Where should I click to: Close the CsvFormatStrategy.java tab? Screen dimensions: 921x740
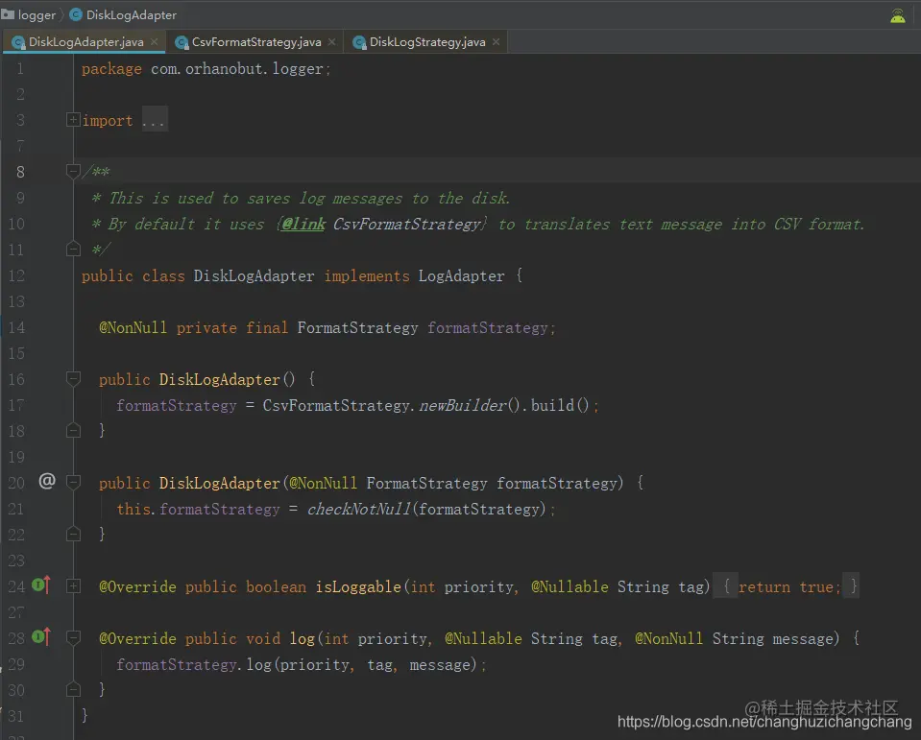pyautogui.click(x=332, y=42)
